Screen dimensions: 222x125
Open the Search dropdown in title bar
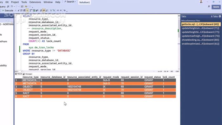pos(70,2)
